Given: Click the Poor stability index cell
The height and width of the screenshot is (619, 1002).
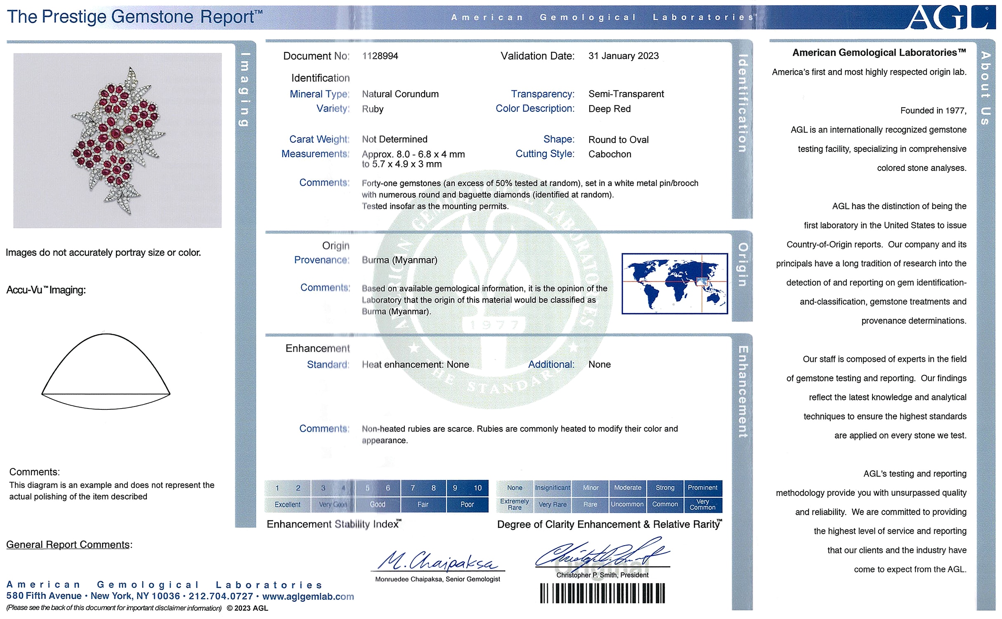Looking at the screenshot, I should click(467, 504).
